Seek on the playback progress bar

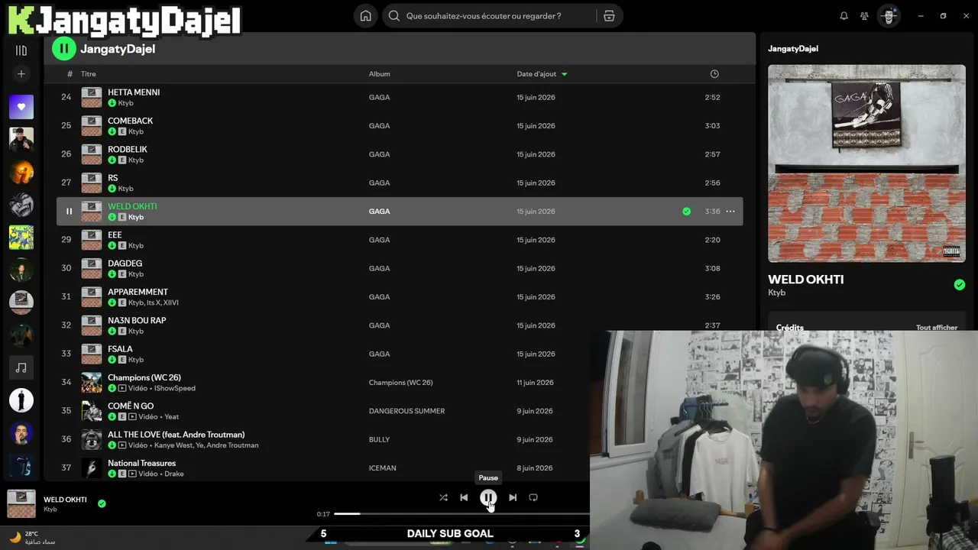click(462, 514)
